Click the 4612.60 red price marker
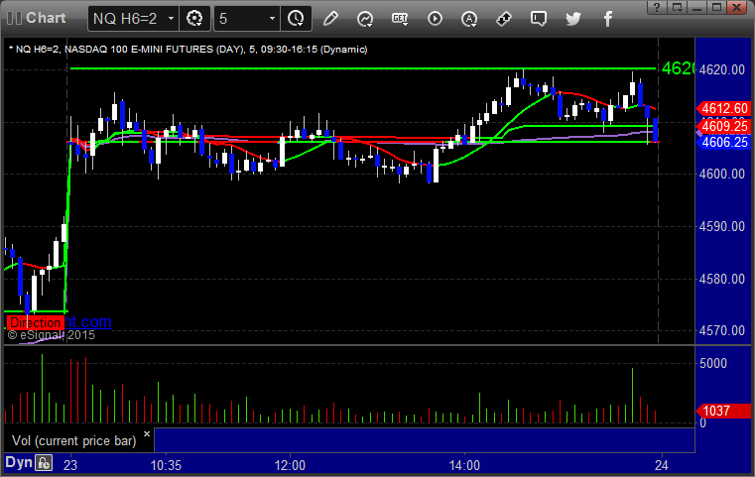755x477 pixels. pos(723,108)
